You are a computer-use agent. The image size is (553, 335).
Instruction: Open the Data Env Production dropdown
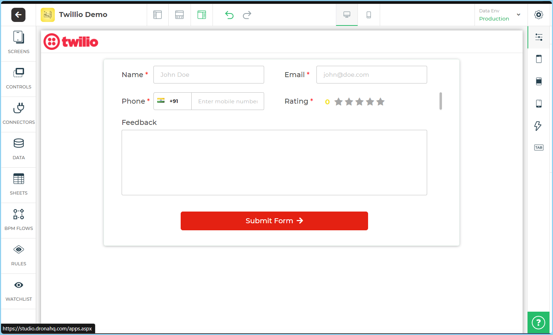pos(500,15)
